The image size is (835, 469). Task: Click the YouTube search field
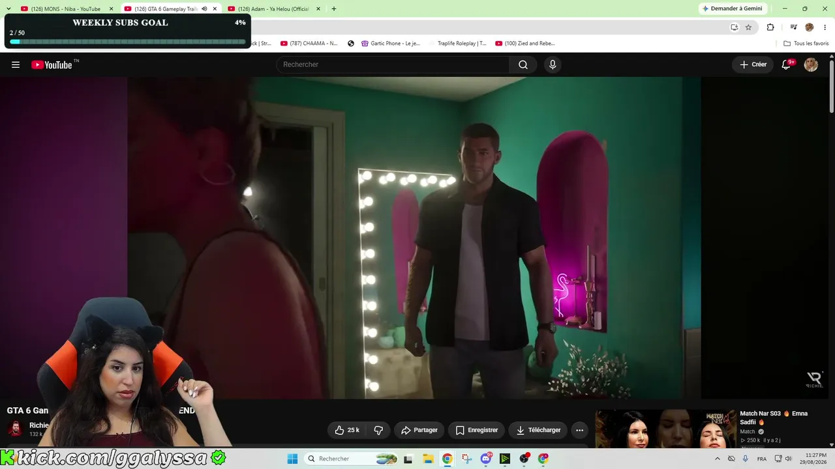[x=393, y=64]
